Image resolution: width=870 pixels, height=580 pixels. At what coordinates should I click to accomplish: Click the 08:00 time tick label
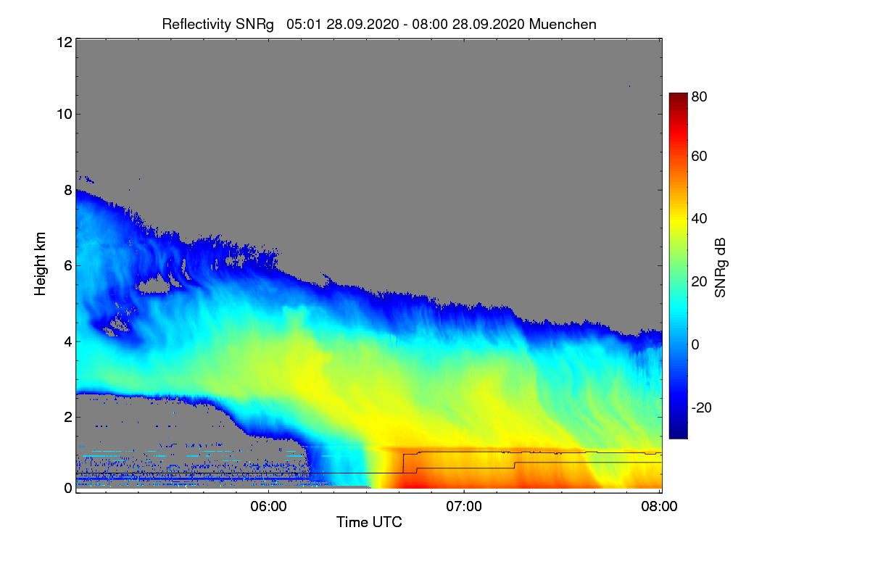click(660, 507)
